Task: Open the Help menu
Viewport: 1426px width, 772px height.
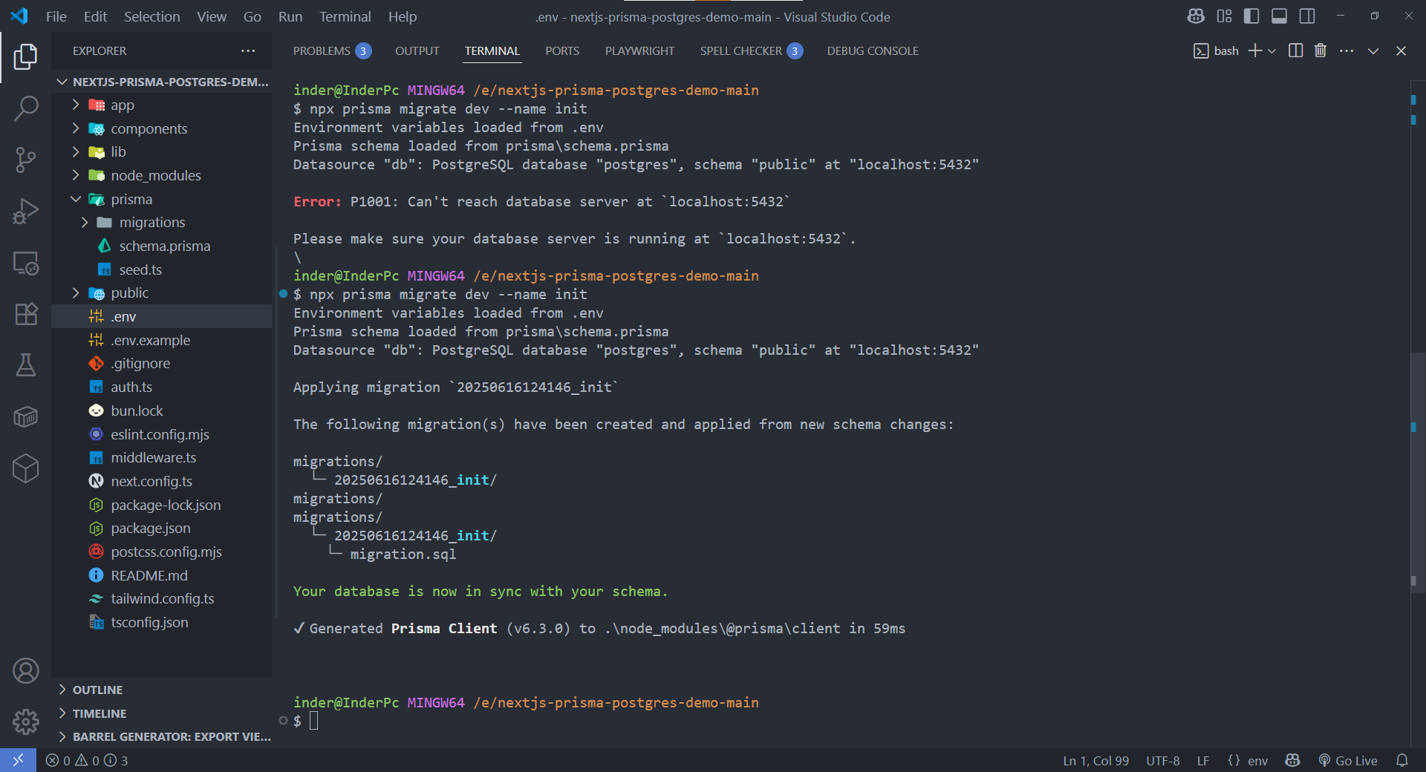Action: pyautogui.click(x=403, y=16)
